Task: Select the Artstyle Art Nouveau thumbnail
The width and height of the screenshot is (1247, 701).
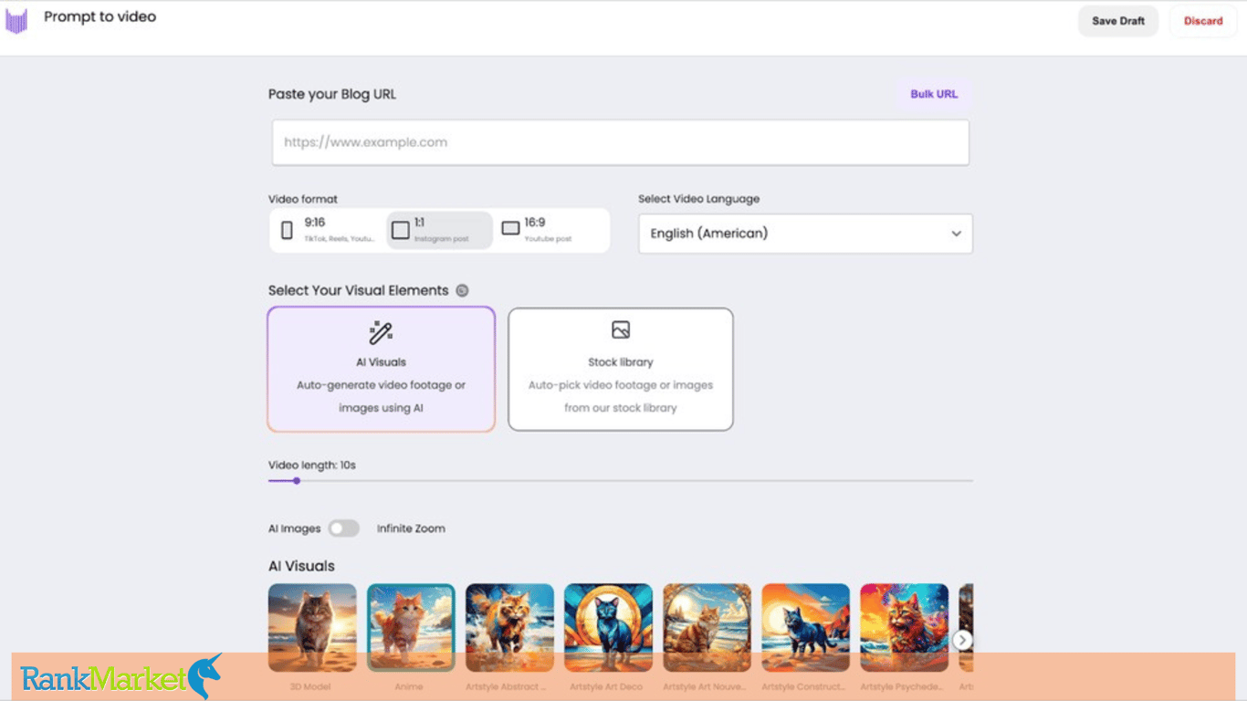Action: [707, 628]
